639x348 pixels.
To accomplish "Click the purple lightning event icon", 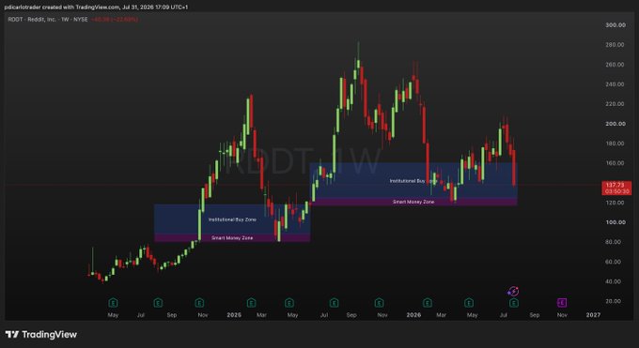I will pos(513,291).
